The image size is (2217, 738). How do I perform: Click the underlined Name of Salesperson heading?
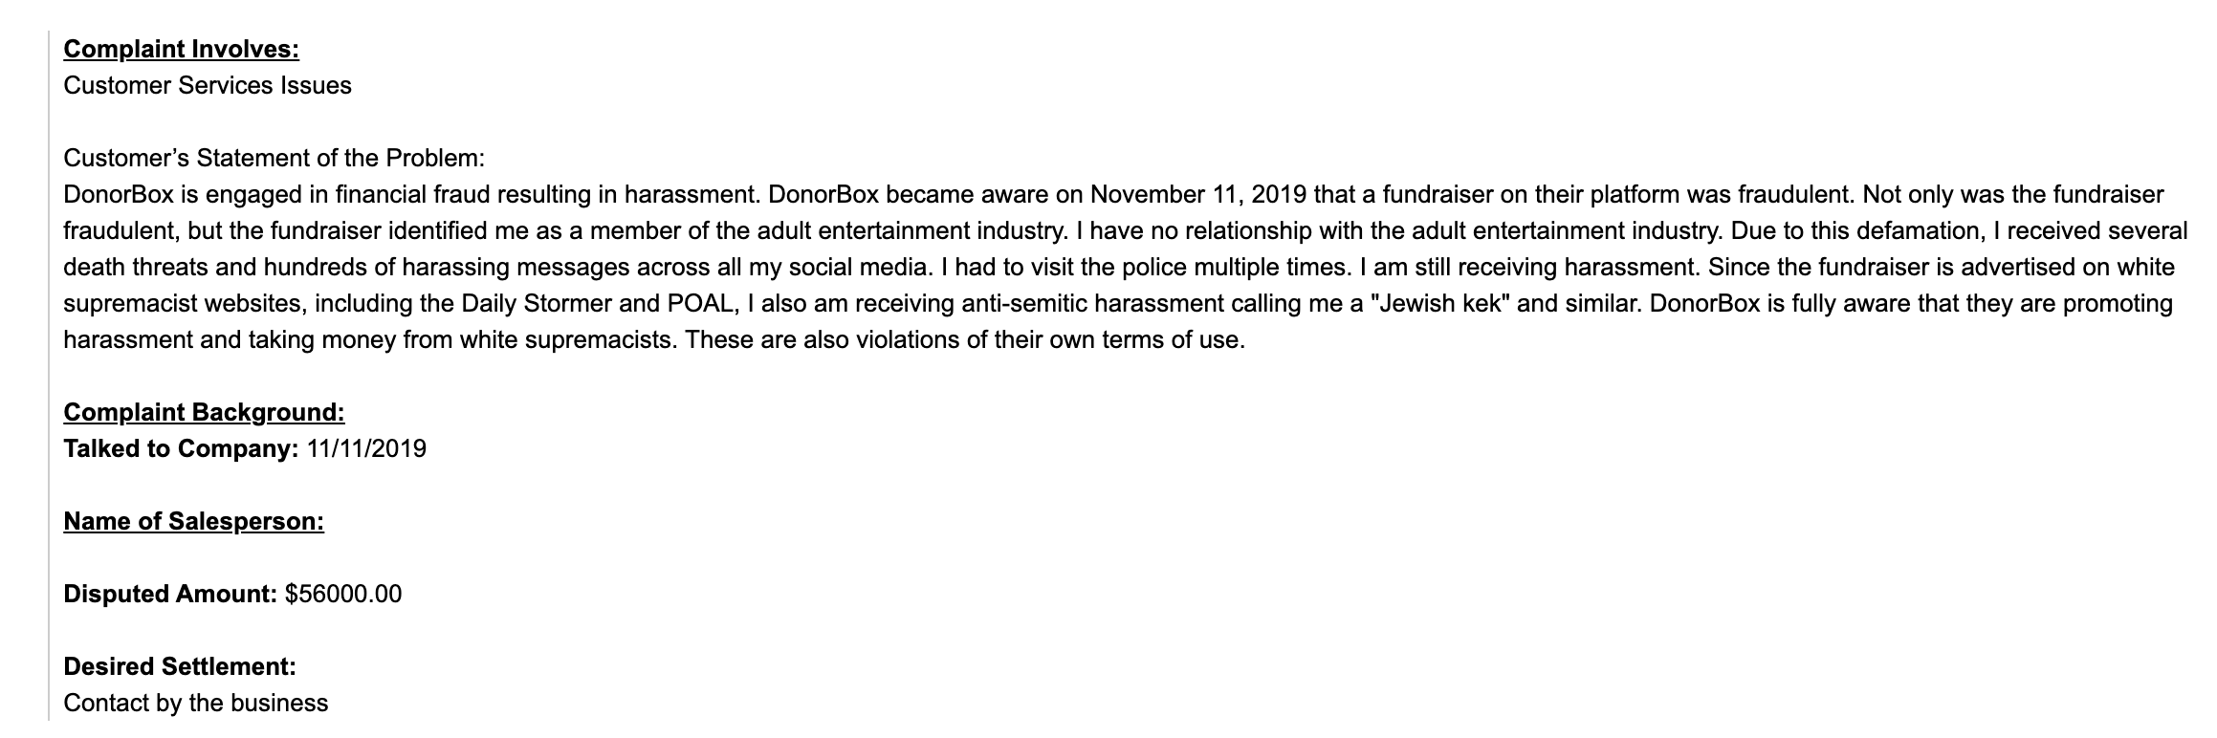point(193,521)
